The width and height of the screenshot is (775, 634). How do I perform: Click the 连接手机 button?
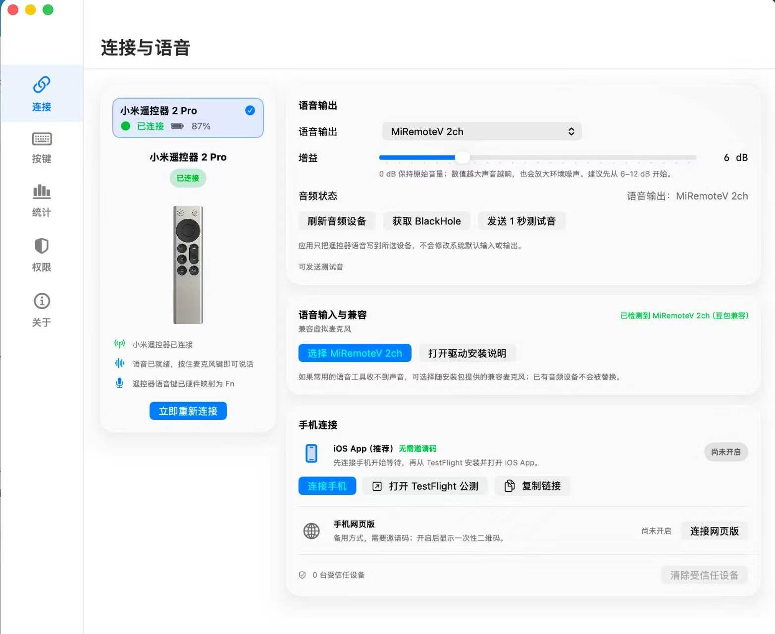pyautogui.click(x=327, y=486)
